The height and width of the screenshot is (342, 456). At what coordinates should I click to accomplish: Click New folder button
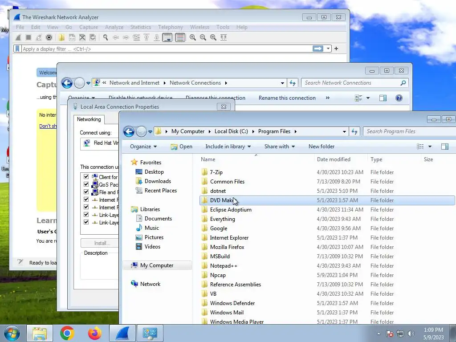pyautogui.click(x=322, y=147)
